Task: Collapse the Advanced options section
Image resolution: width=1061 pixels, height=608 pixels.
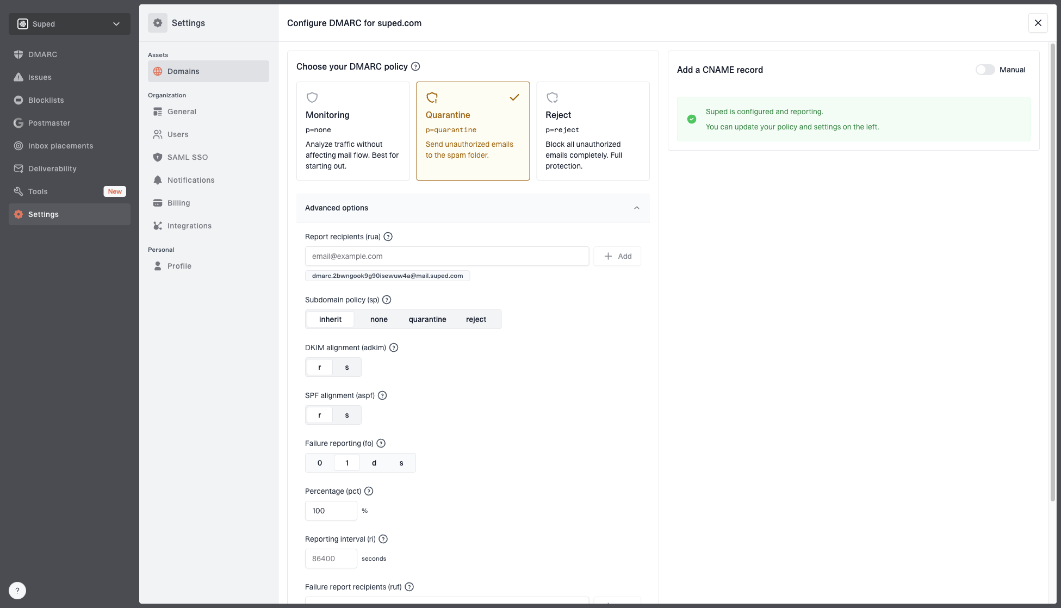Action: click(473, 208)
